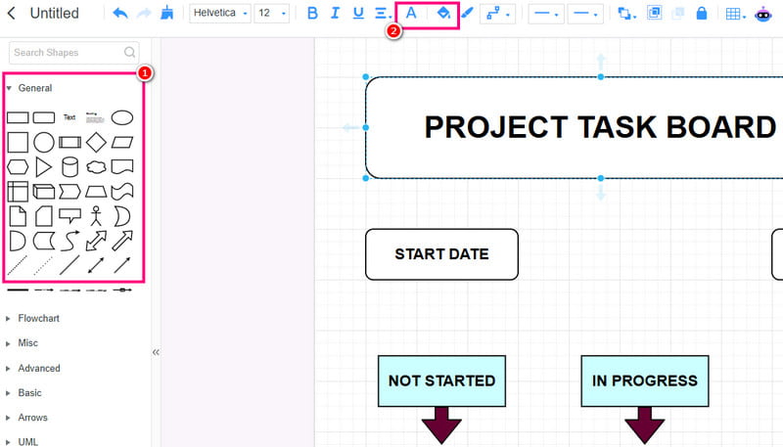783x447 pixels.
Task: Click the Untitled document title
Action: pyautogui.click(x=55, y=13)
